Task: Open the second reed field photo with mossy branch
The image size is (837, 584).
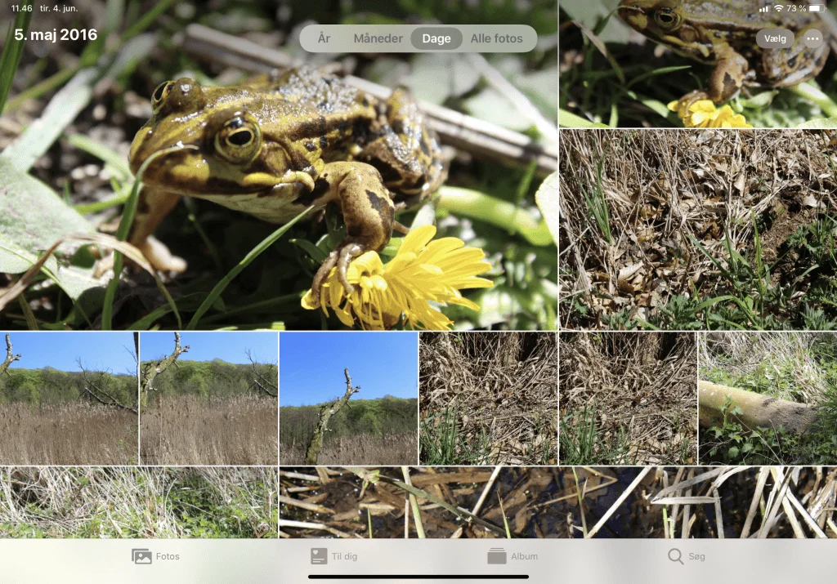Action: (x=208, y=399)
